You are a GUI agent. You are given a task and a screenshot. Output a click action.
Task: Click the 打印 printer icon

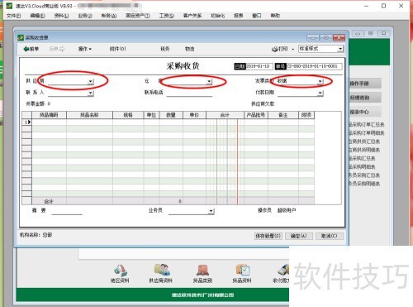tap(275, 49)
